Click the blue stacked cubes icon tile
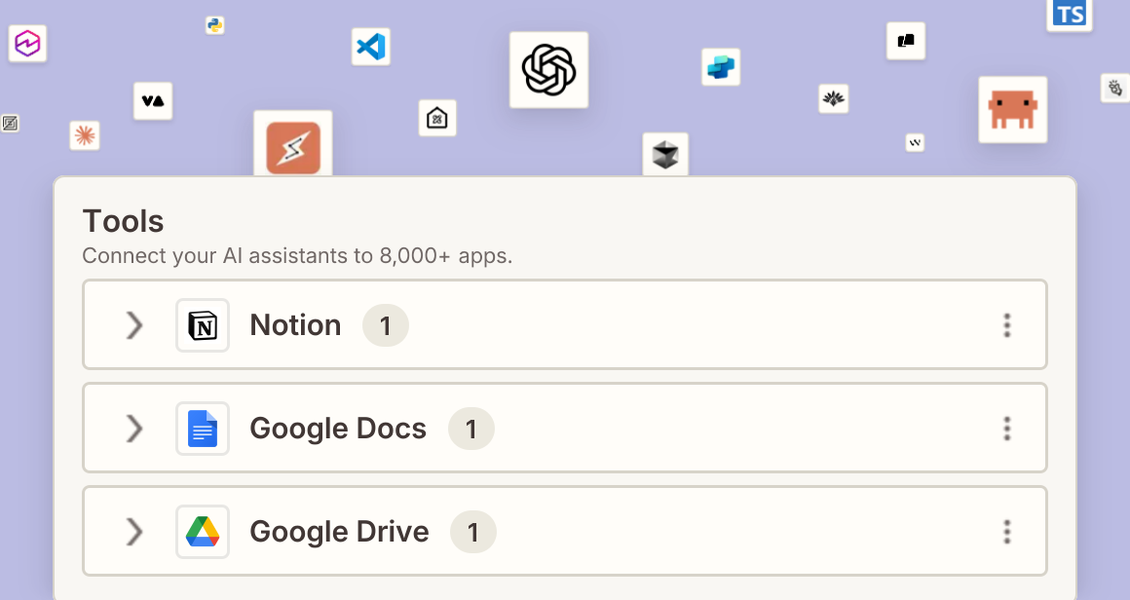This screenshot has width=1130, height=600. coord(721,67)
